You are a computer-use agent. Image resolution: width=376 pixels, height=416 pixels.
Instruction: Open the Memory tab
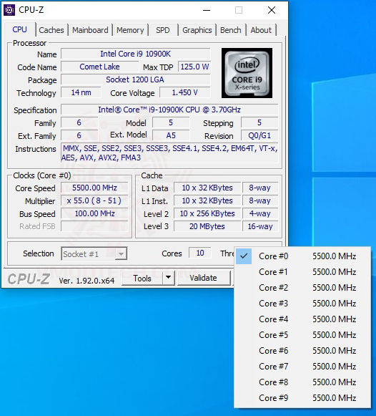pyautogui.click(x=130, y=30)
